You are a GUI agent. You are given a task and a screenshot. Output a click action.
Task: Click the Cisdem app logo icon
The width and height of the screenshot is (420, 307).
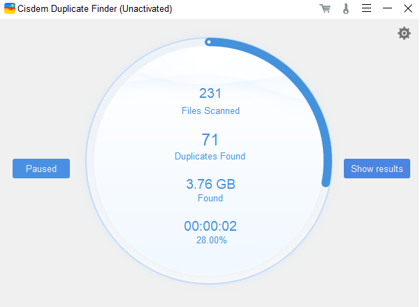point(9,9)
